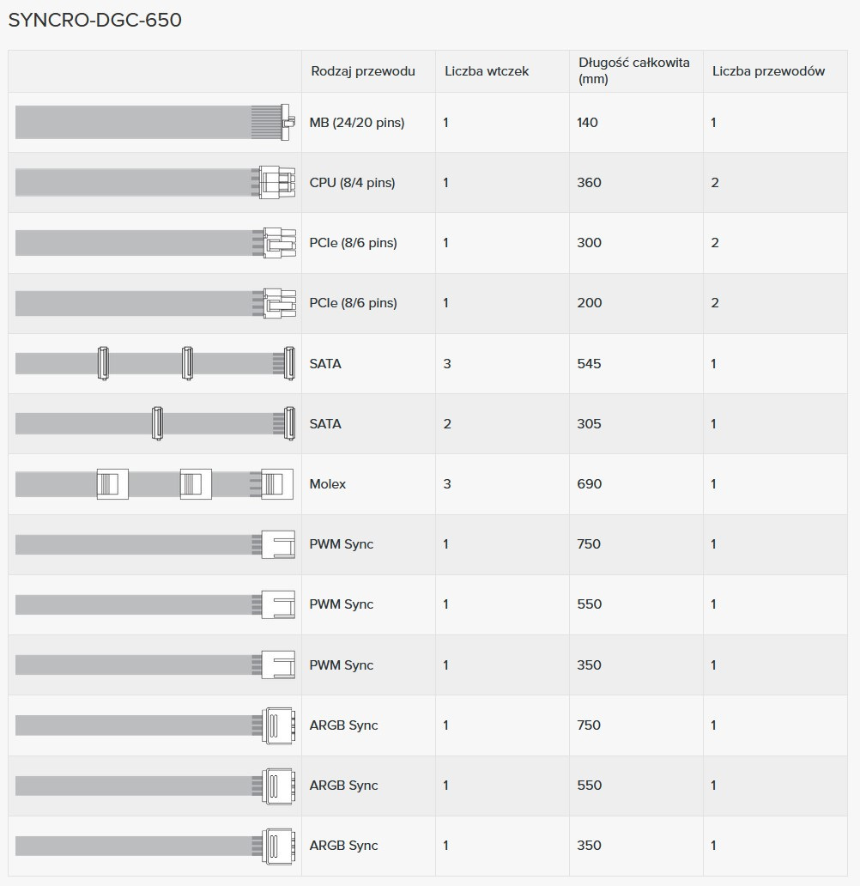Select the 200 mm PCIe cable illustration
Image resolution: width=860 pixels, height=886 pixels.
154,303
